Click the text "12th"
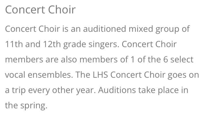 point(52,44)
